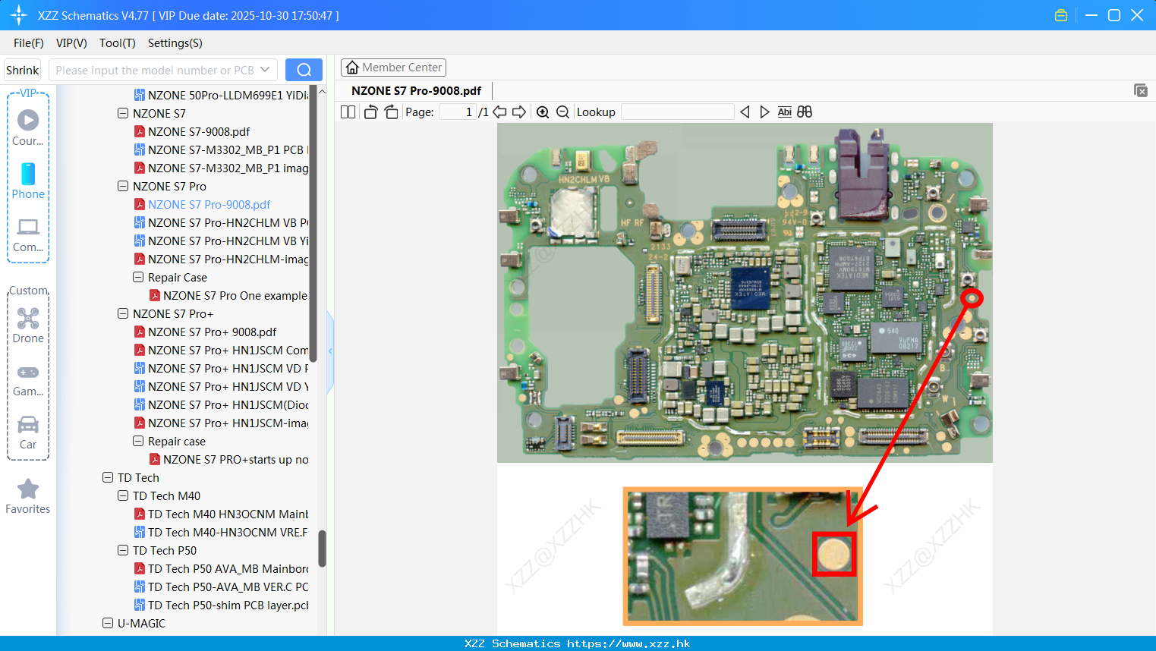The width and height of the screenshot is (1156, 651).
Task: Find next lookup result triangle
Action: [764, 112]
